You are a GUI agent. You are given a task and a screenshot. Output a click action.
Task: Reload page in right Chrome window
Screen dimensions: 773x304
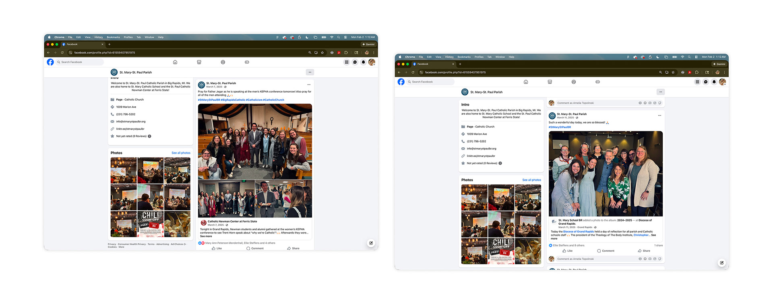413,72
